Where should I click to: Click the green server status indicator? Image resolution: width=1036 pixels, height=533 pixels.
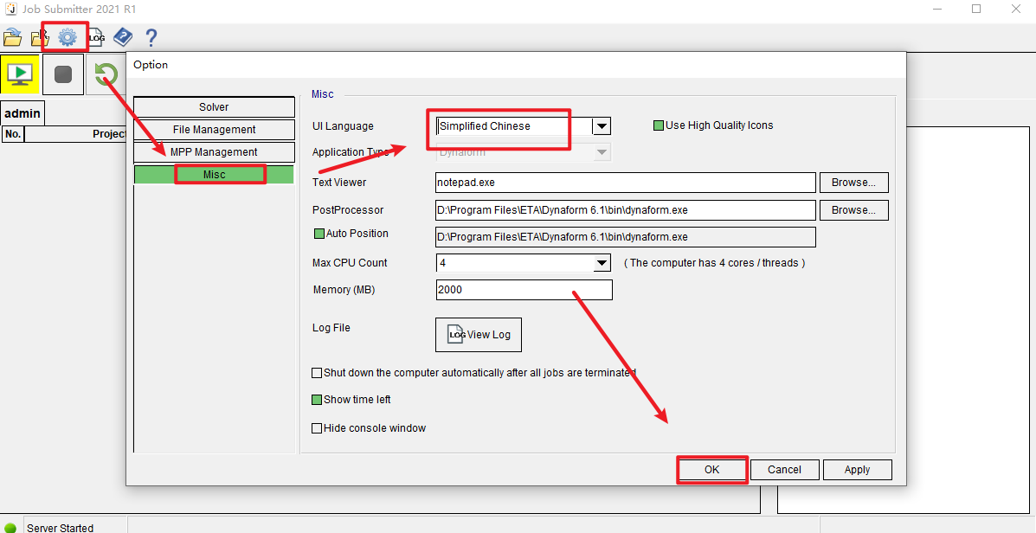coord(10,528)
